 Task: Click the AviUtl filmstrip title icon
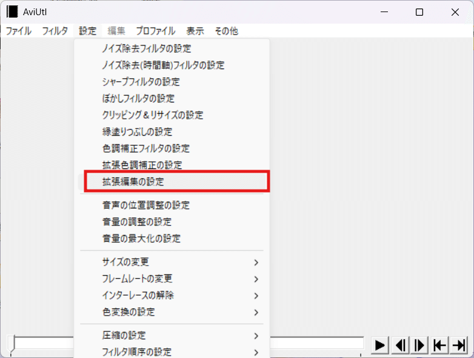[12, 12]
